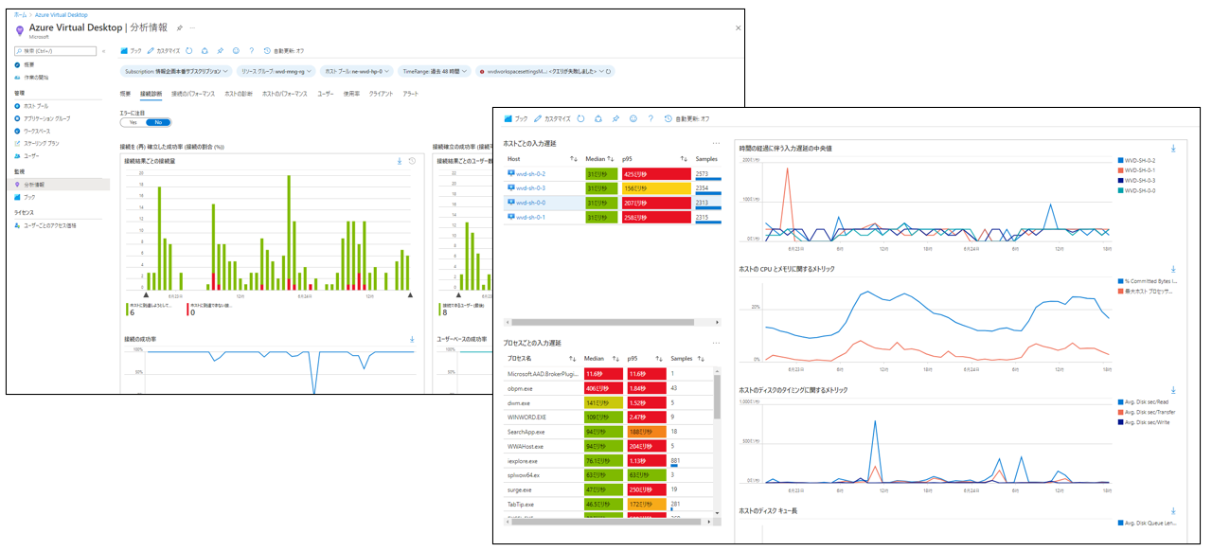This screenshot has height=551, width=1212.
Task: Open the ホストの診断 tab
Action: pyautogui.click(x=239, y=94)
